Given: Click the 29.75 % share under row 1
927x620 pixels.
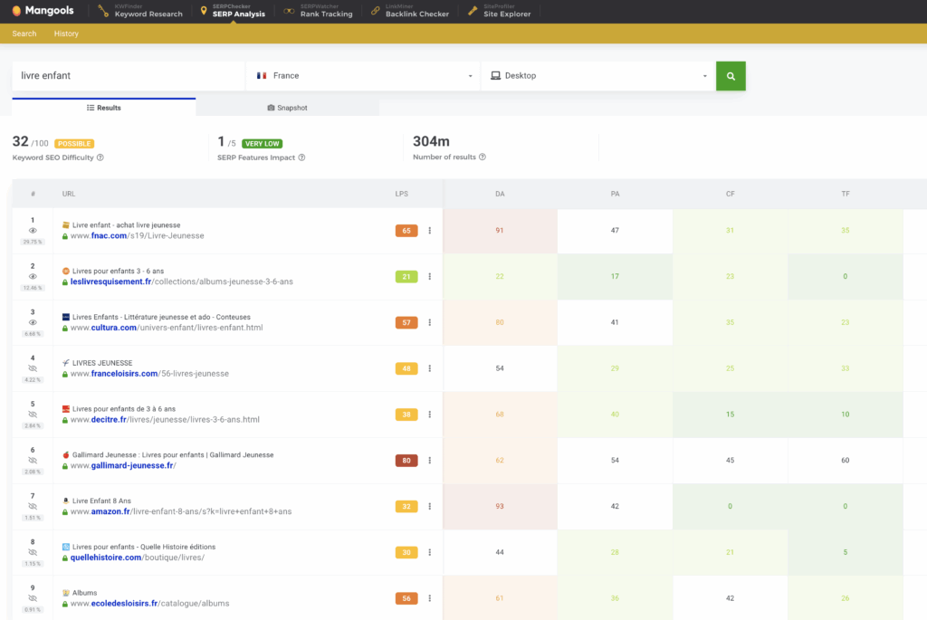Looking at the screenshot, I should [x=33, y=242].
